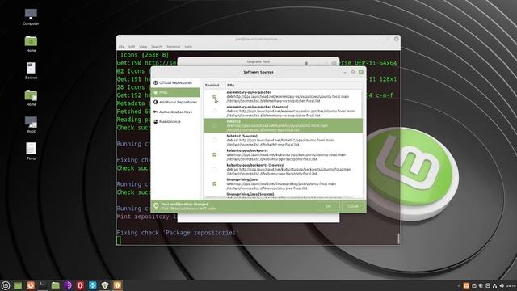Switch to the orange info app in taskbar

point(117,285)
